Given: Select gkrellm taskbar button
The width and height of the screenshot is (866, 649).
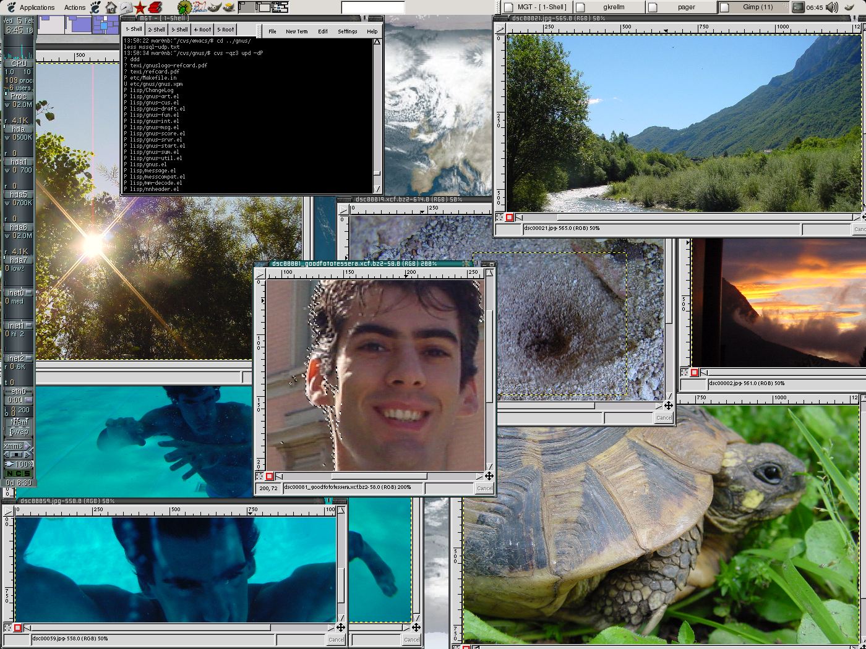Looking at the screenshot, I should click(609, 7).
